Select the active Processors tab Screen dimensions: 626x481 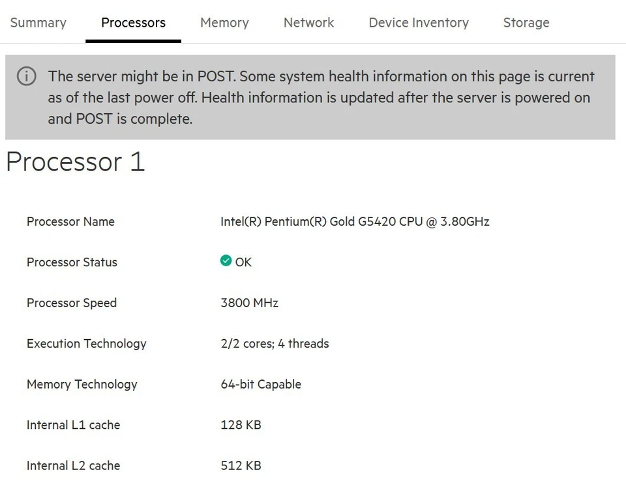coord(133,22)
